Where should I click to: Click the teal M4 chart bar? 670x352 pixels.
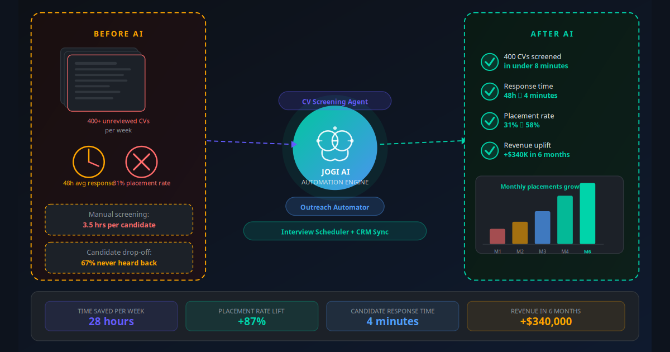[x=565, y=220]
